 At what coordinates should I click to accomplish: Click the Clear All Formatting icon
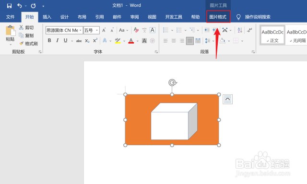(136, 30)
